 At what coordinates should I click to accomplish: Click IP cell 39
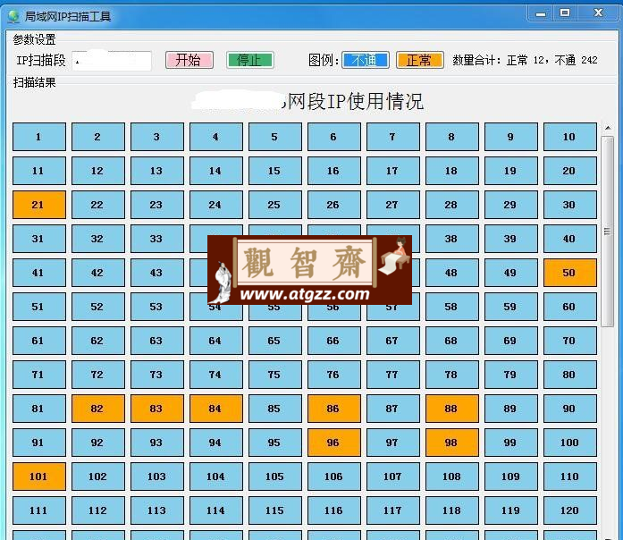(511, 239)
